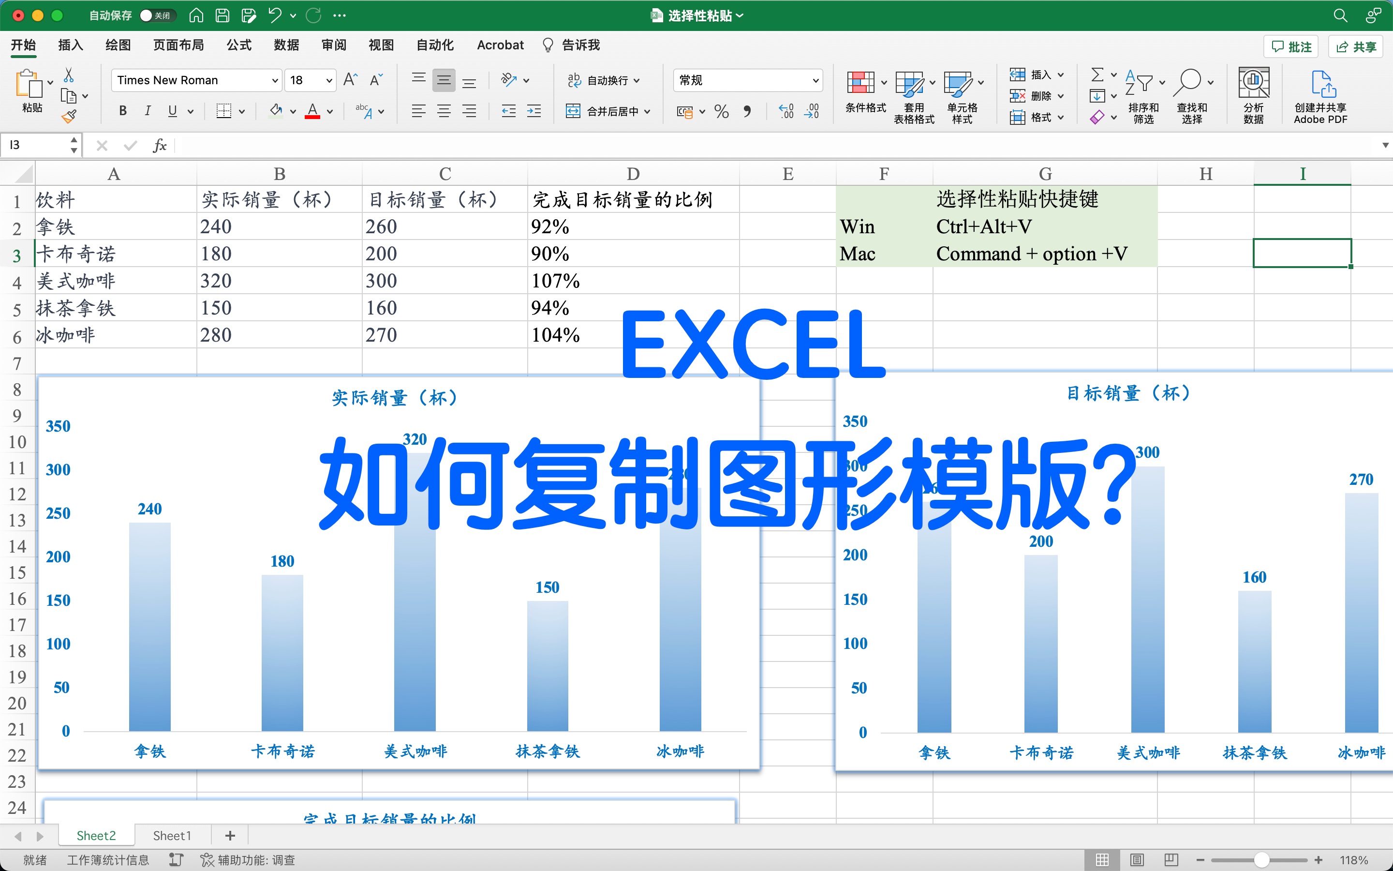The height and width of the screenshot is (871, 1393).
Task: Apply the red font color swatch
Action: tap(312, 111)
